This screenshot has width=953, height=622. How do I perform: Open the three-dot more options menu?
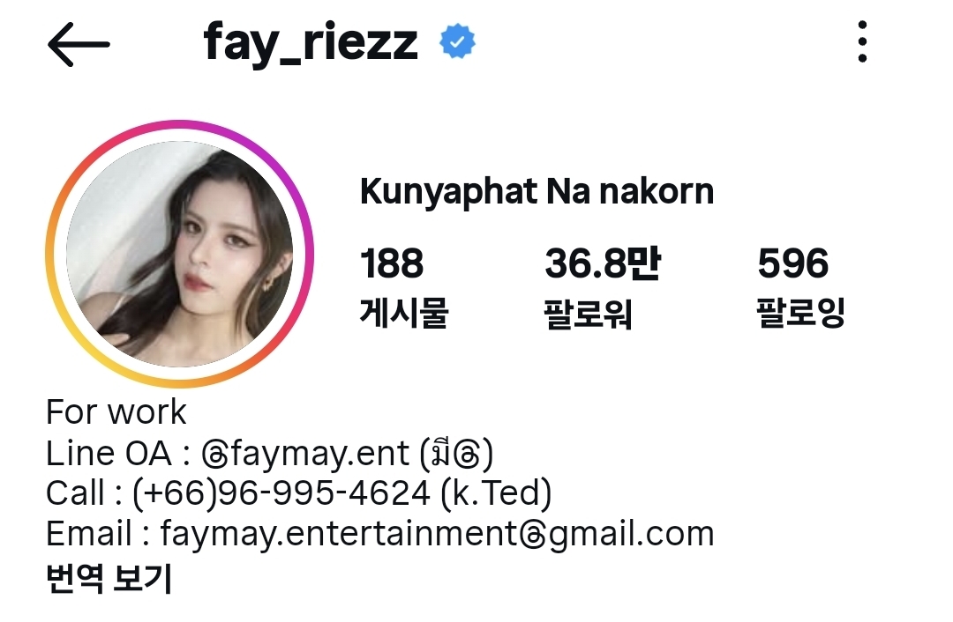[x=862, y=42]
